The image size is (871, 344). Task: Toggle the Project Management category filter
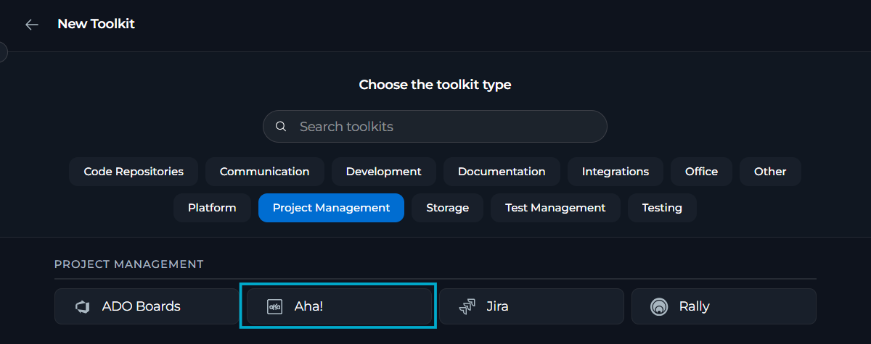[x=331, y=208]
